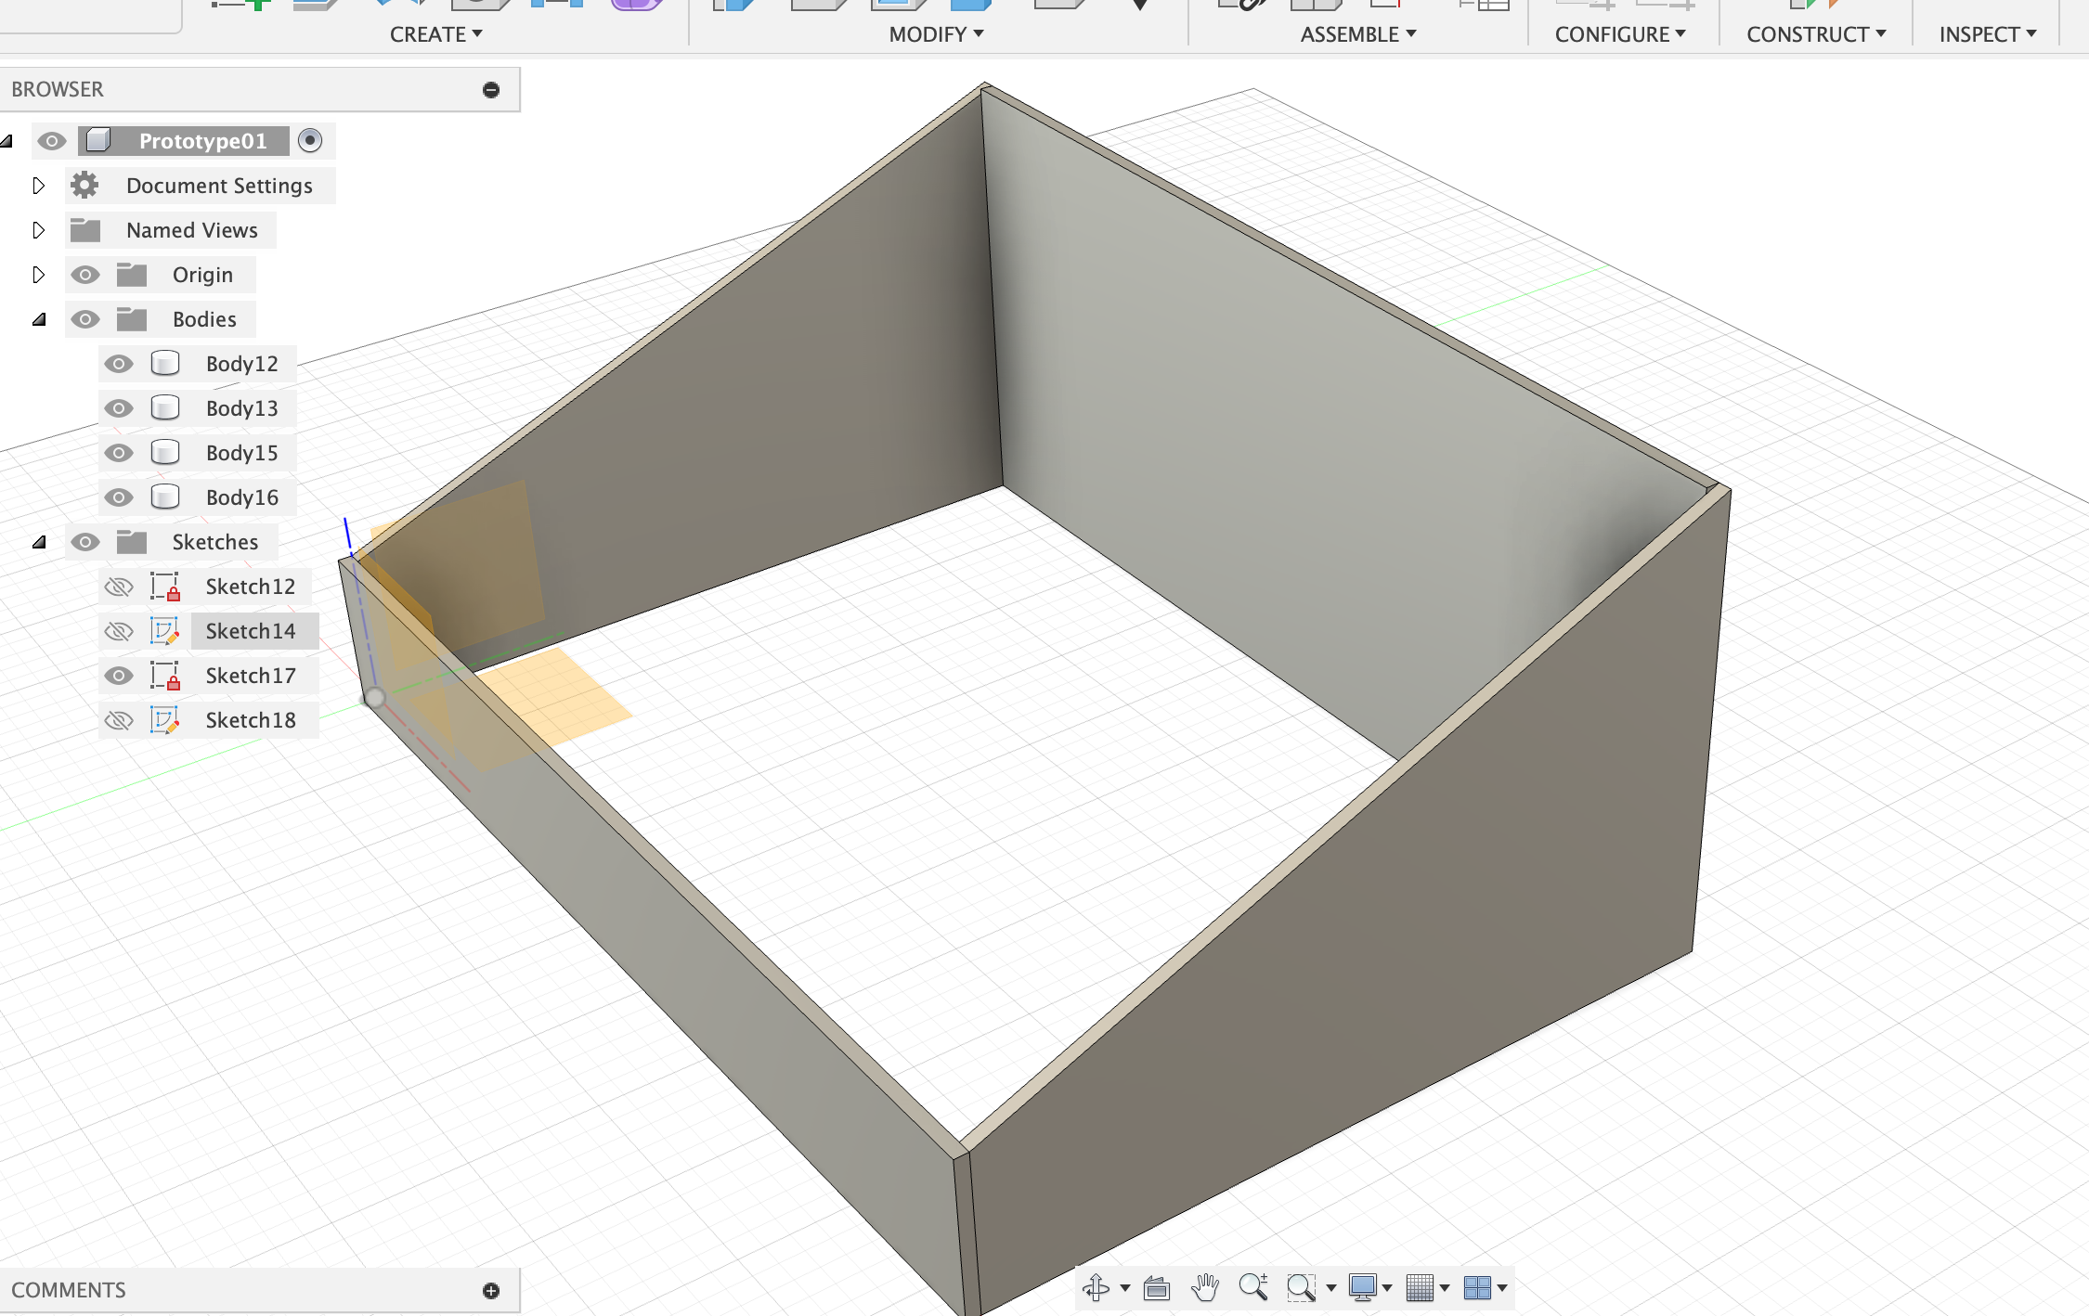Expand the Origin folder

coord(38,275)
